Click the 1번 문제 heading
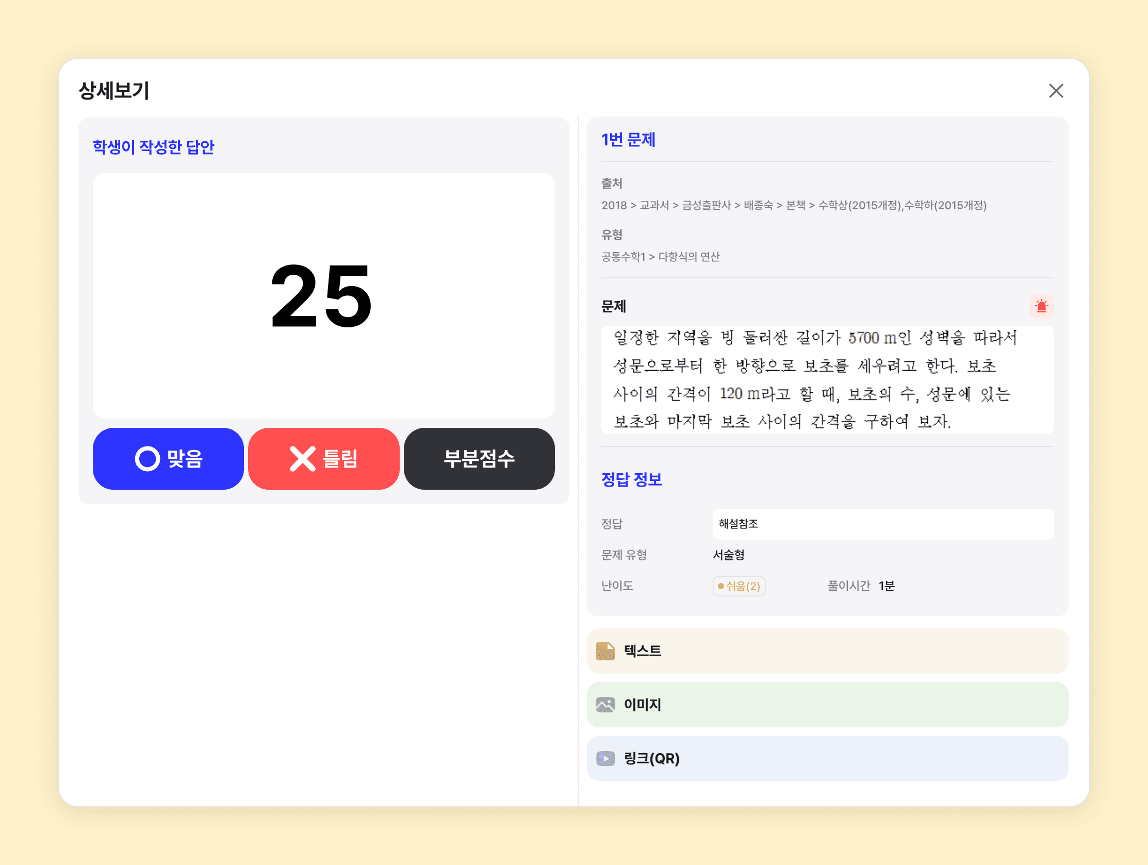The image size is (1148, 865). click(x=628, y=140)
